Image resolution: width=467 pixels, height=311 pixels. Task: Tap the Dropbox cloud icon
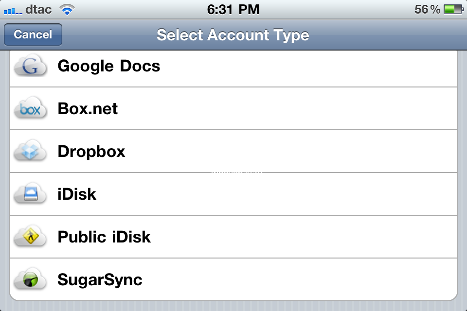(30, 152)
